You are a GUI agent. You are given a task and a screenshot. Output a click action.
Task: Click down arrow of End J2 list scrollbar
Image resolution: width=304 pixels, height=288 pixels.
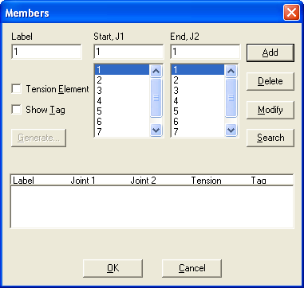point(231,130)
